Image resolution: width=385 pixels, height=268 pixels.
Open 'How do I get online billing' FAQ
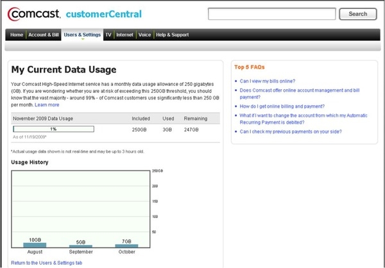[x=282, y=106]
